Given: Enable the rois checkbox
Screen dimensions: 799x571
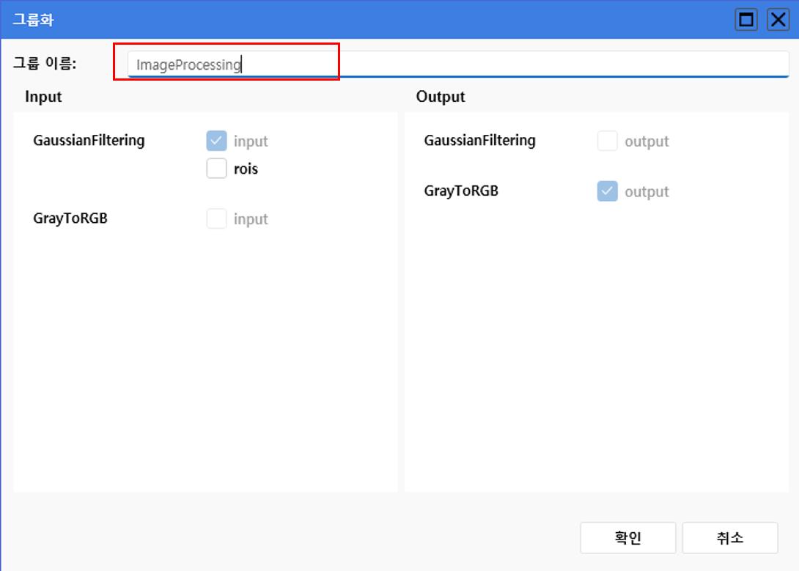Looking at the screenshot, I should point(216,169).
